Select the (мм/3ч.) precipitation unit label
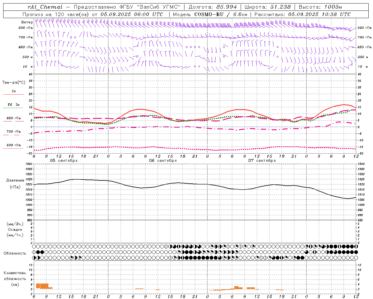Image resolution: width=373 pixels, height=299 pixels. [15, 224]
